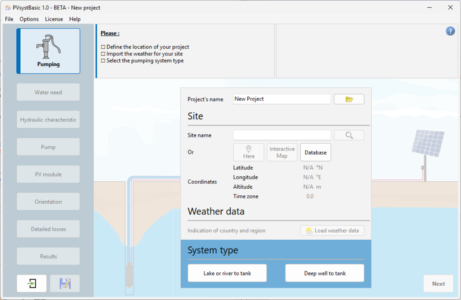The width and height of the screenshot is (461, 300).
Task: Open the blue help question mark
Action: [450, 31]
